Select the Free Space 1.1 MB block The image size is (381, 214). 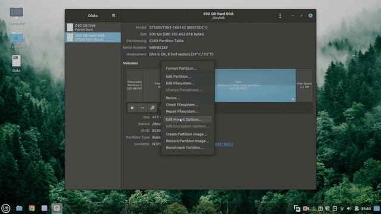tap(304, 86)
